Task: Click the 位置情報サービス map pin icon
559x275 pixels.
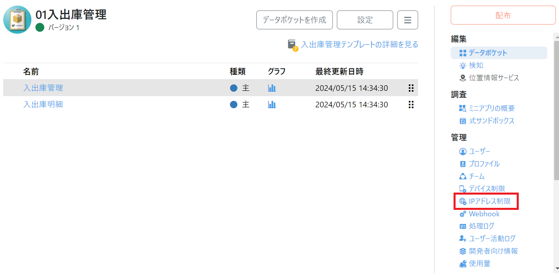Action: tap(463, 78)
